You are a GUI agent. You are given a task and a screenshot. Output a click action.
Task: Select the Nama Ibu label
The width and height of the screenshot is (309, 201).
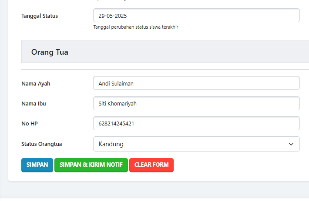pos(34,103)
